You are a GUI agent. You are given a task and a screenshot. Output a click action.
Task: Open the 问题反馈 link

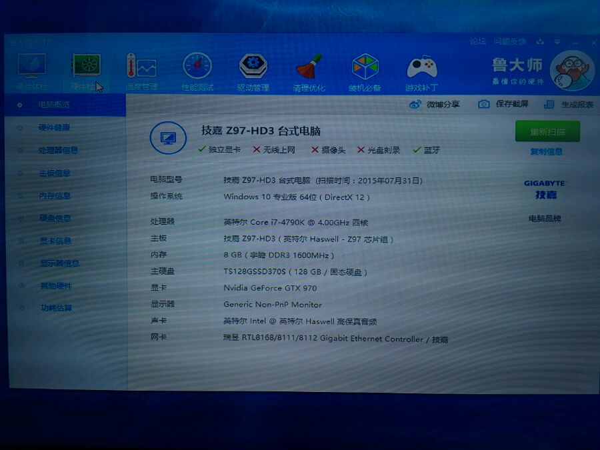(x=510, y=41)
